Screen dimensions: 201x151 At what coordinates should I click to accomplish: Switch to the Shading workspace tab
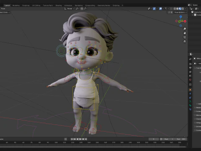[59, 5]
